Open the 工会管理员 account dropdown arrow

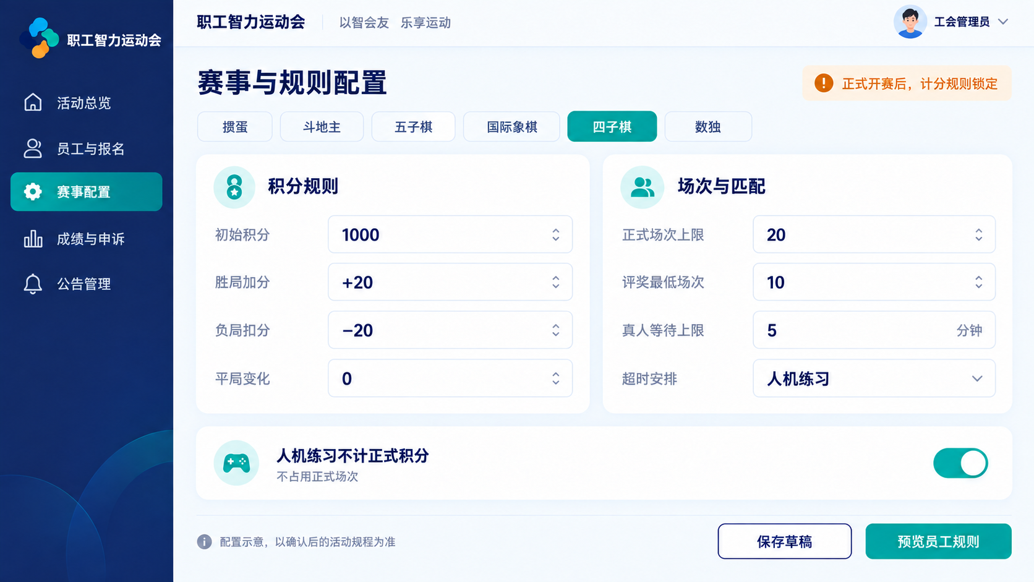(x=1003, y=22)
